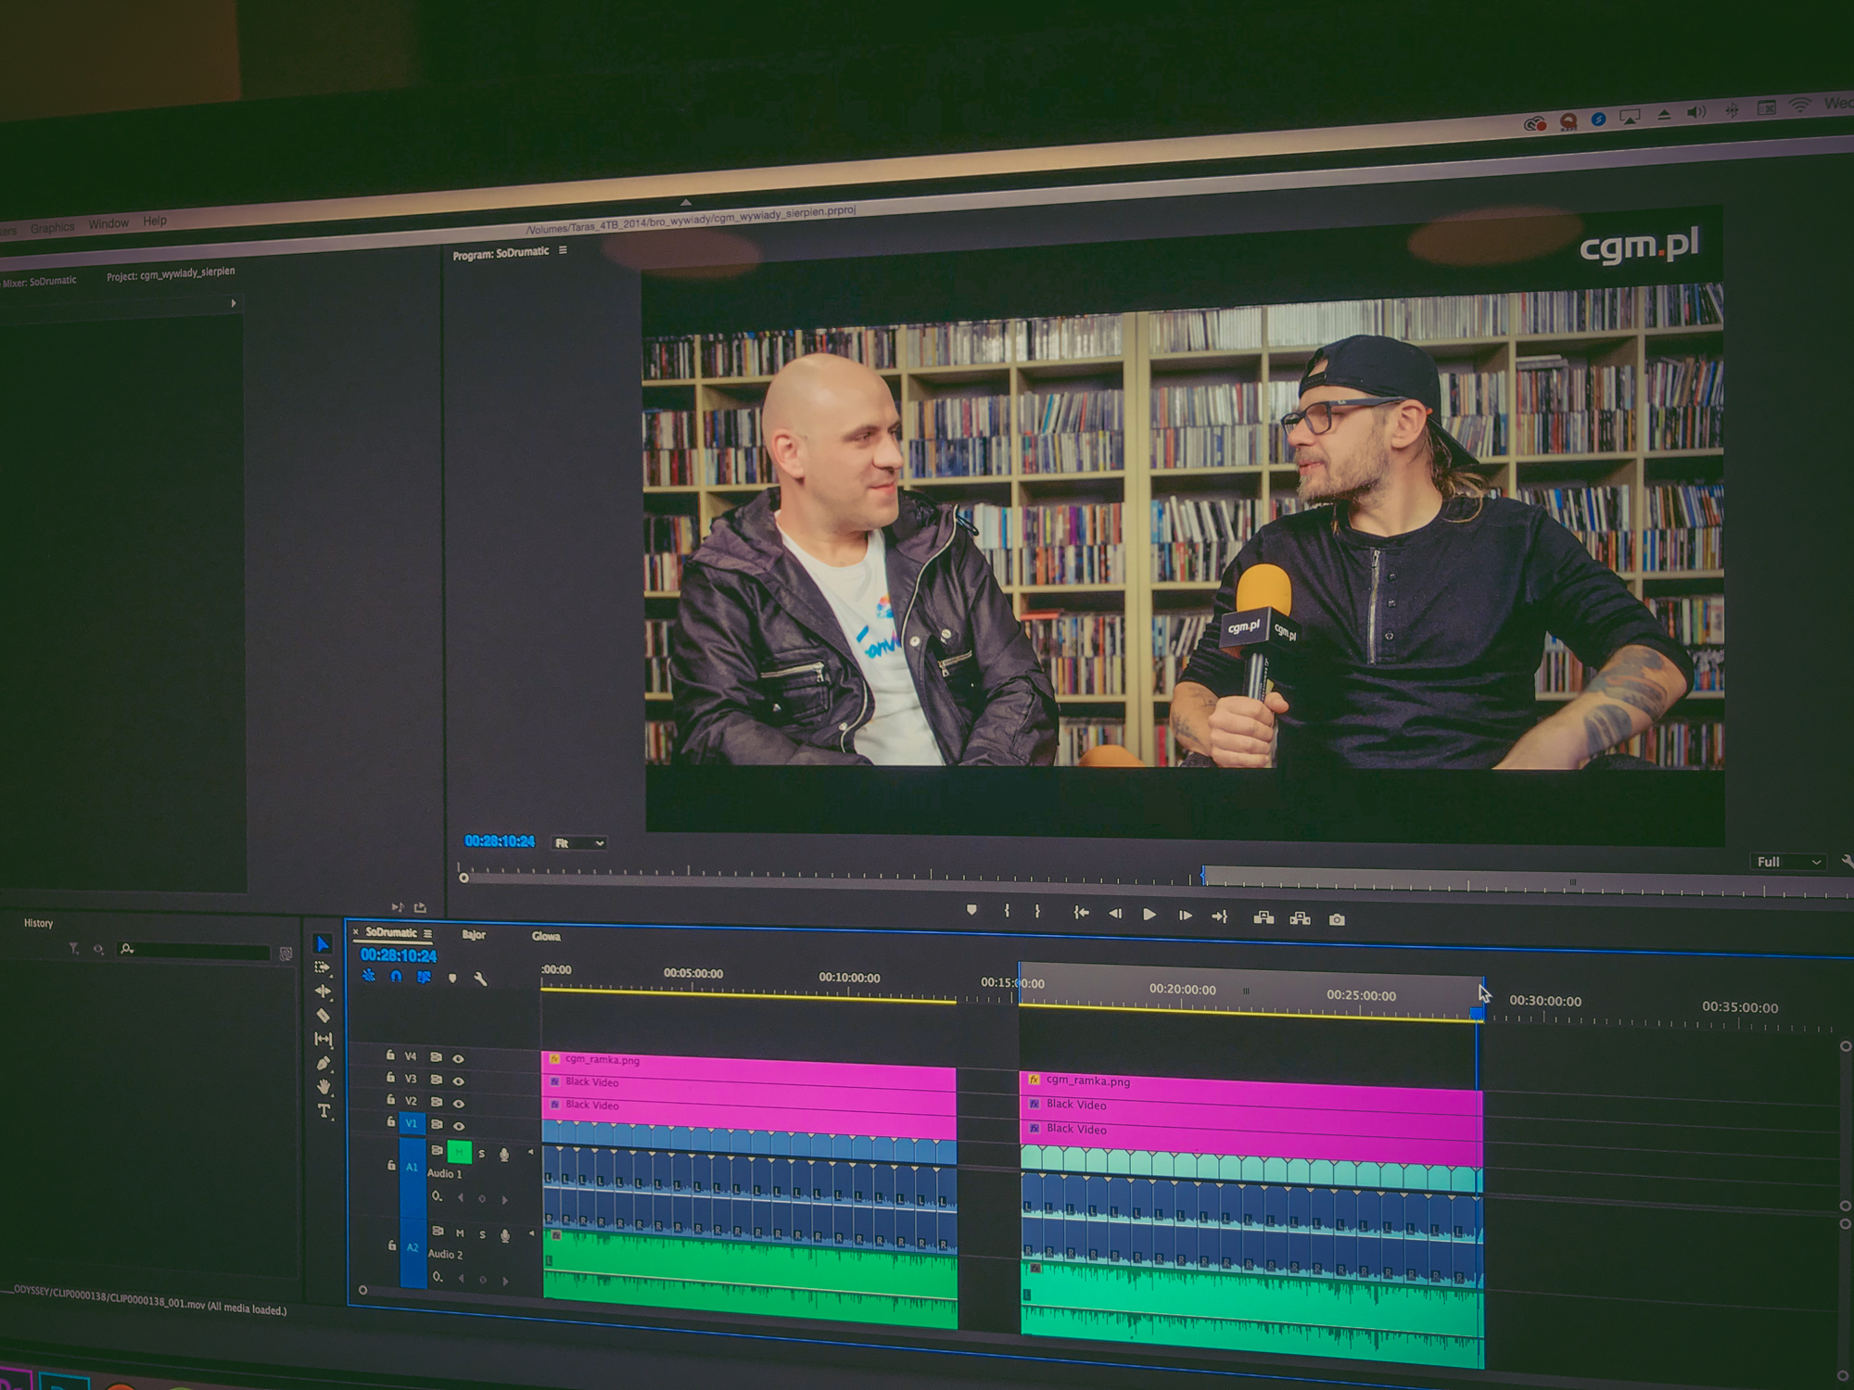Viewport: 1854px width, 1390px height.
Task: Switch to the Bajor sequence tab
Action: coord(474,935)
